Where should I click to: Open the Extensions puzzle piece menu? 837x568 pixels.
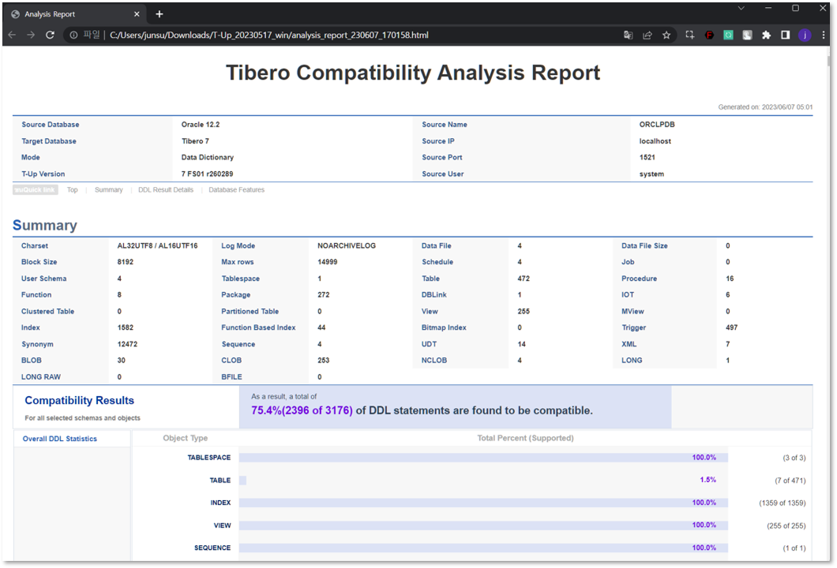coord(766,35)
